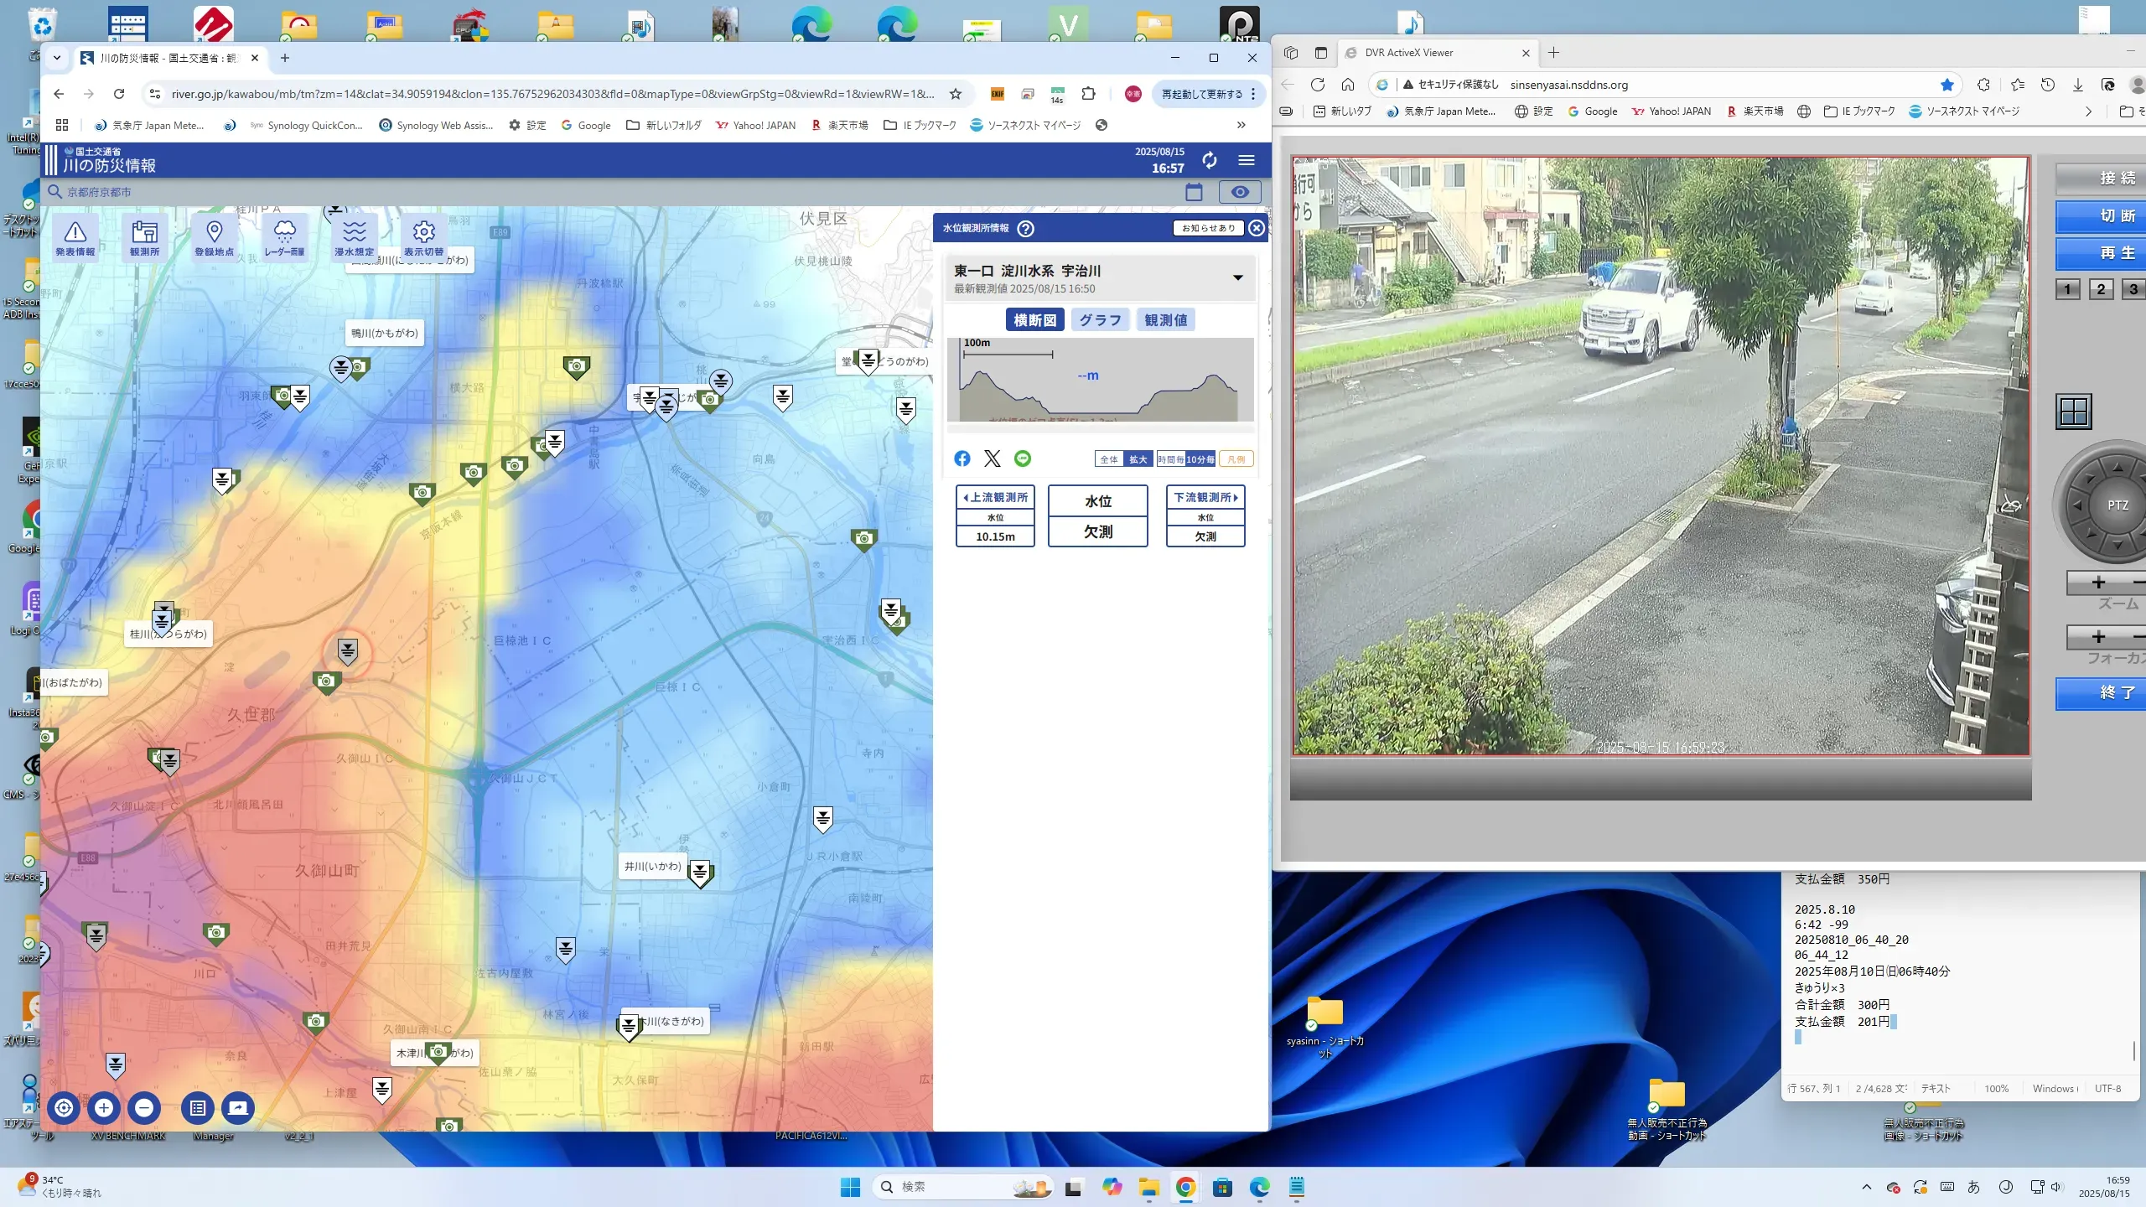Switch to the グラフ tab
The height and width of the screenshot is (1207, 2146).
1099,320
